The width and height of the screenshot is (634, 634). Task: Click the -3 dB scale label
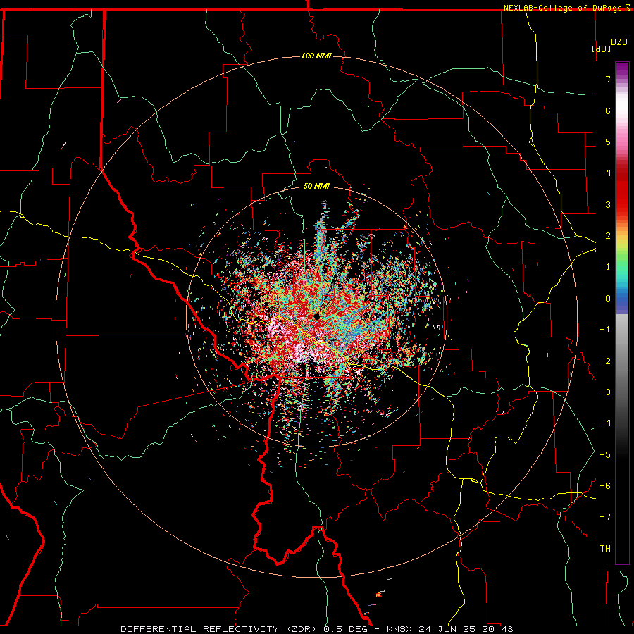605,392
